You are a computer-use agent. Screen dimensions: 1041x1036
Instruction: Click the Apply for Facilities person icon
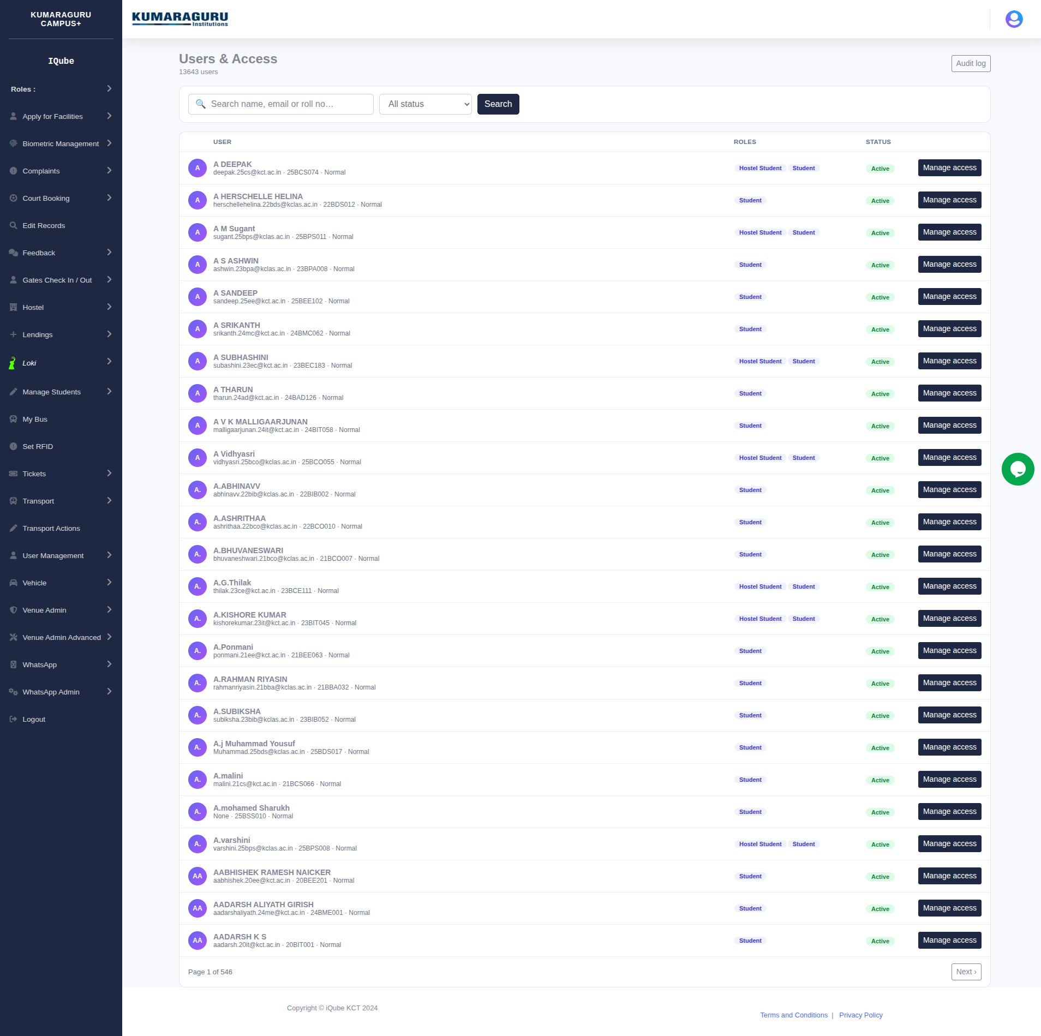click(x=14, y=116)
